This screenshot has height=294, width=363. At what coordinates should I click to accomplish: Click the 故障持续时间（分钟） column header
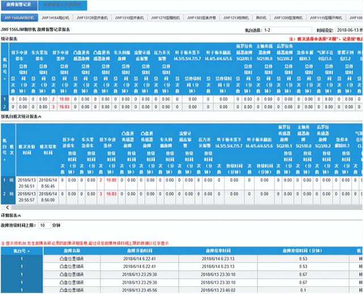click(x=303, y=251)
